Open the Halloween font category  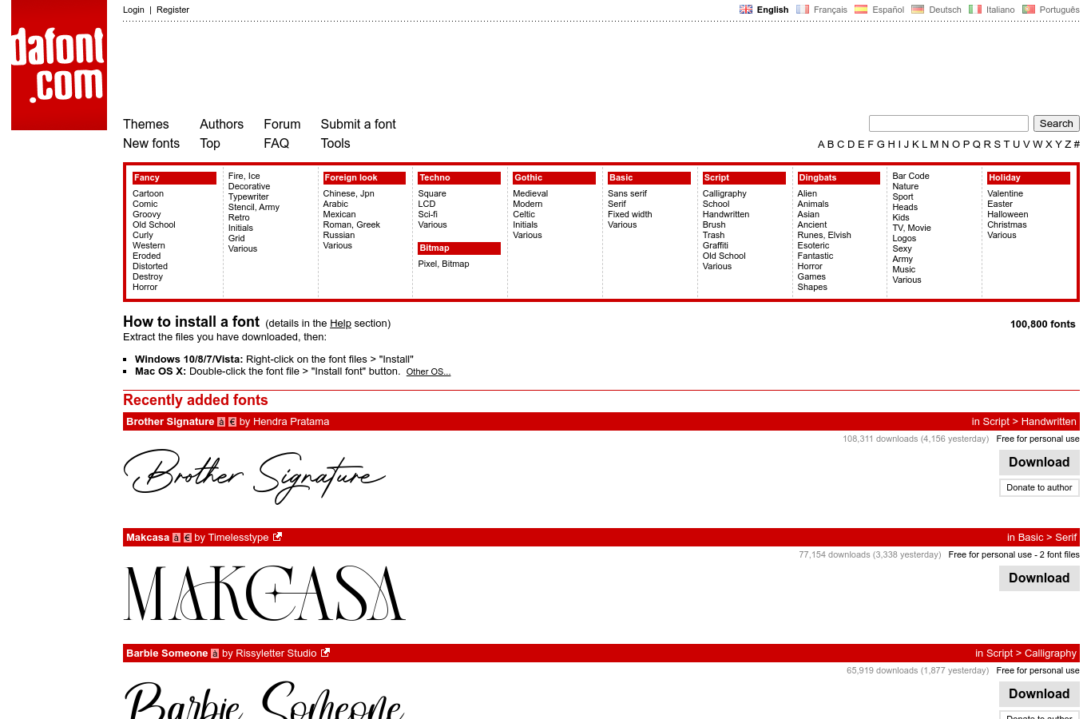pyautogui.click(x=1007, y=215)
